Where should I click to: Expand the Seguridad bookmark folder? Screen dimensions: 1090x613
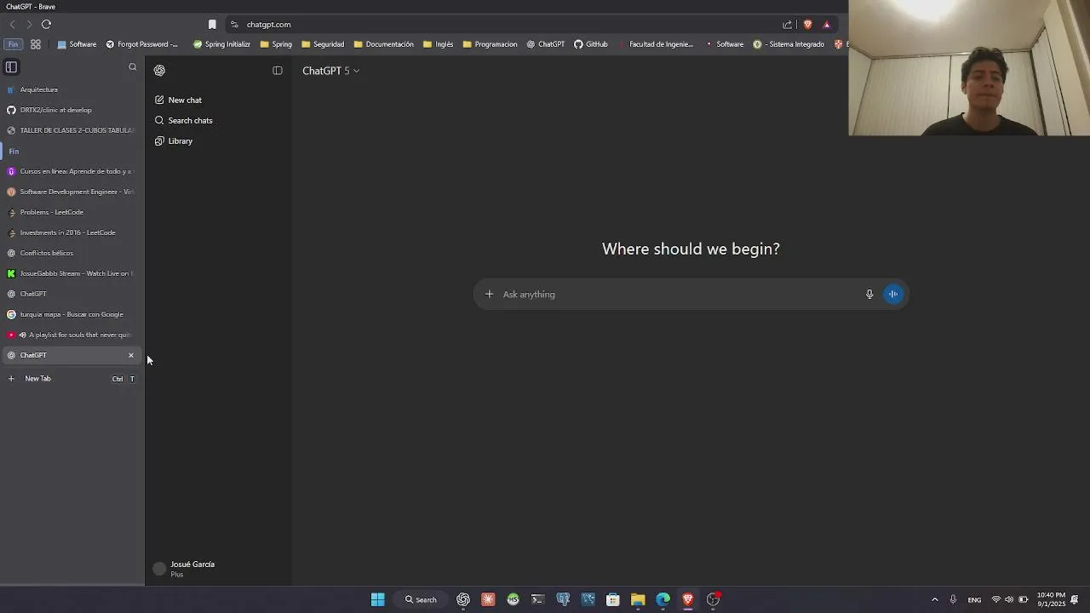coord(323,44)
